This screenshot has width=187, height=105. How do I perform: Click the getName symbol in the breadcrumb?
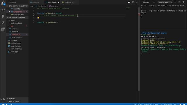click(x=53, y=6)
